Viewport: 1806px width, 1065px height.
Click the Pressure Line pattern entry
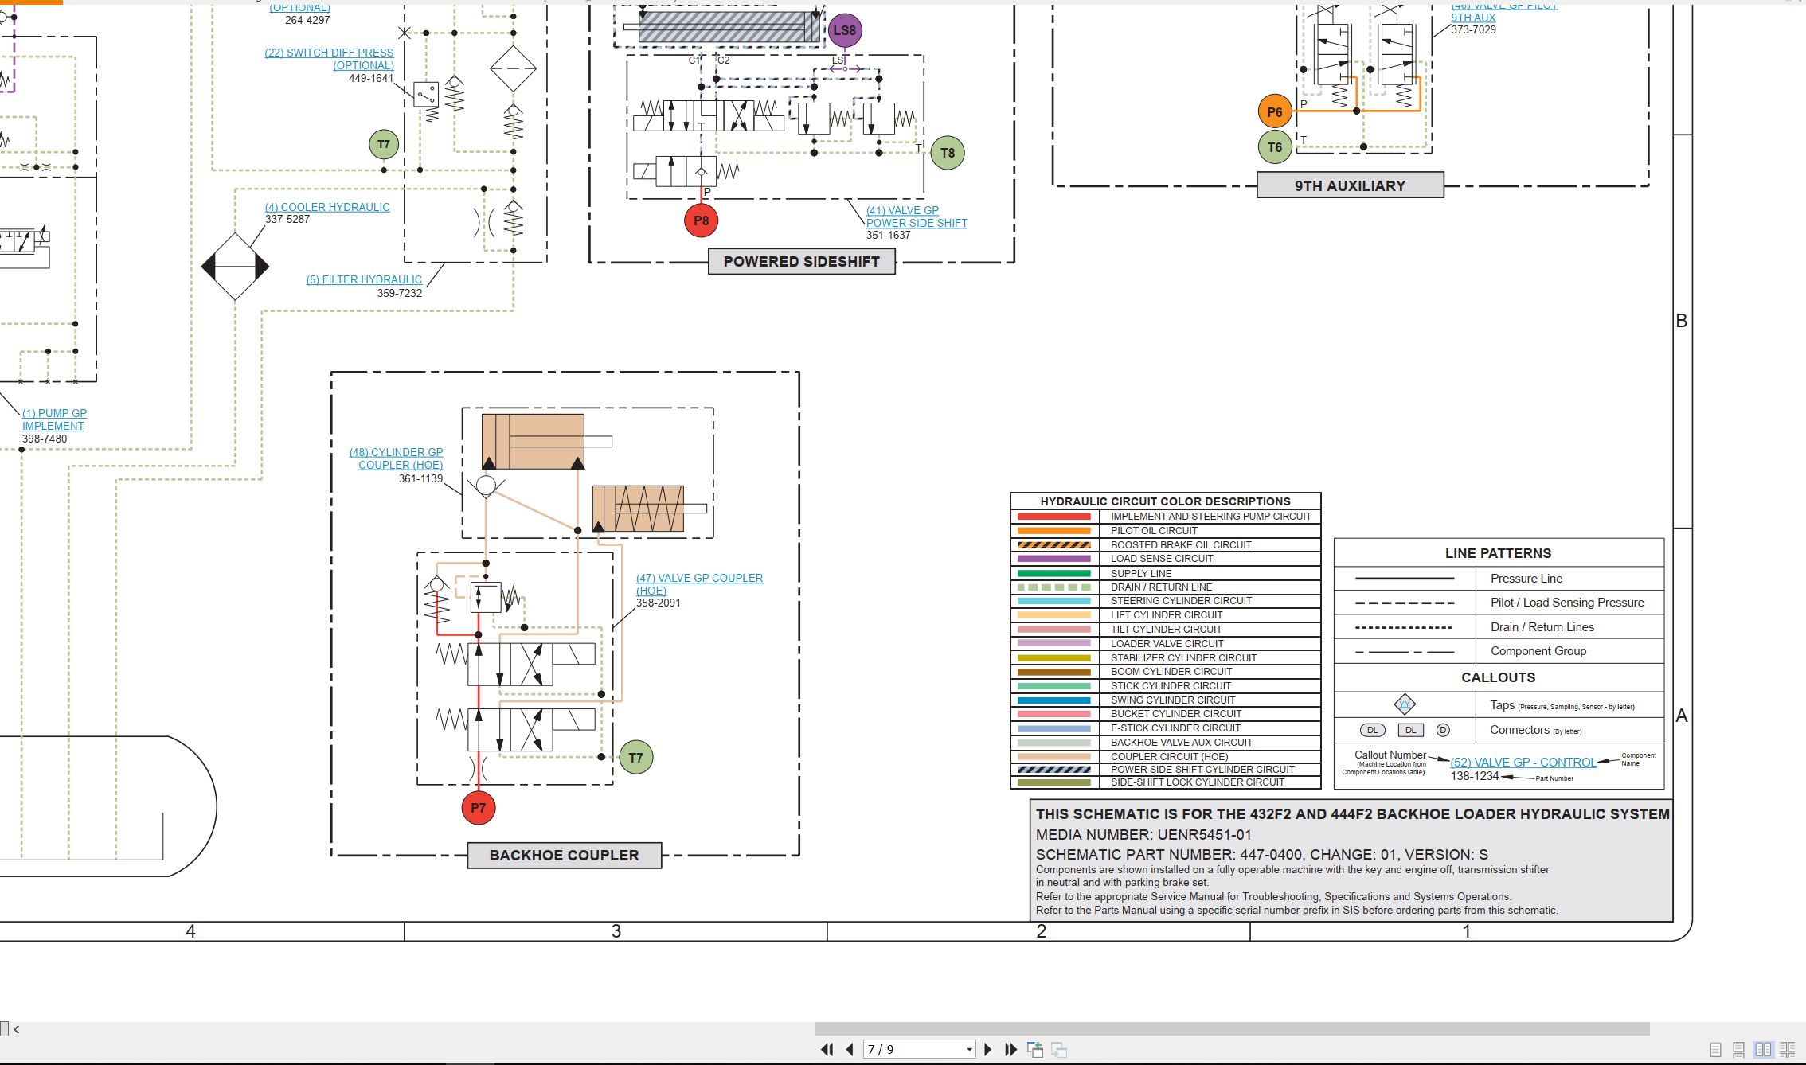[1499, 579]
